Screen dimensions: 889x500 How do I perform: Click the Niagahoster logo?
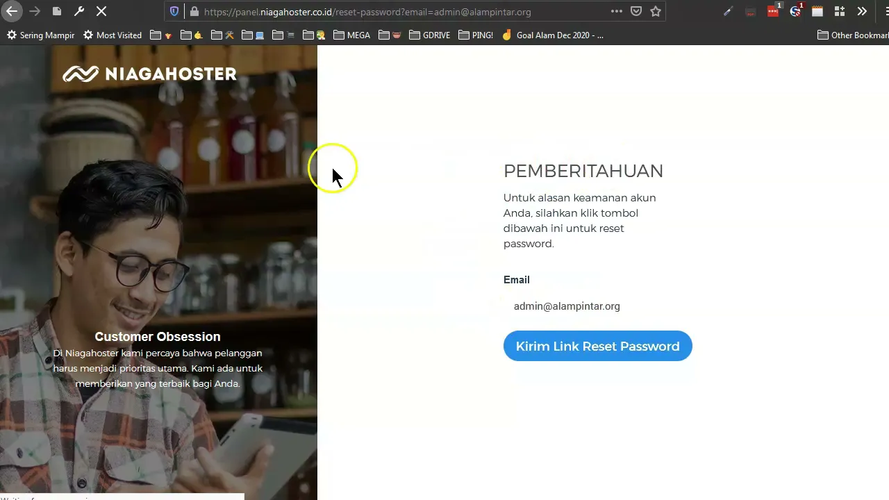pyautogui.click(x=149, y=74)
